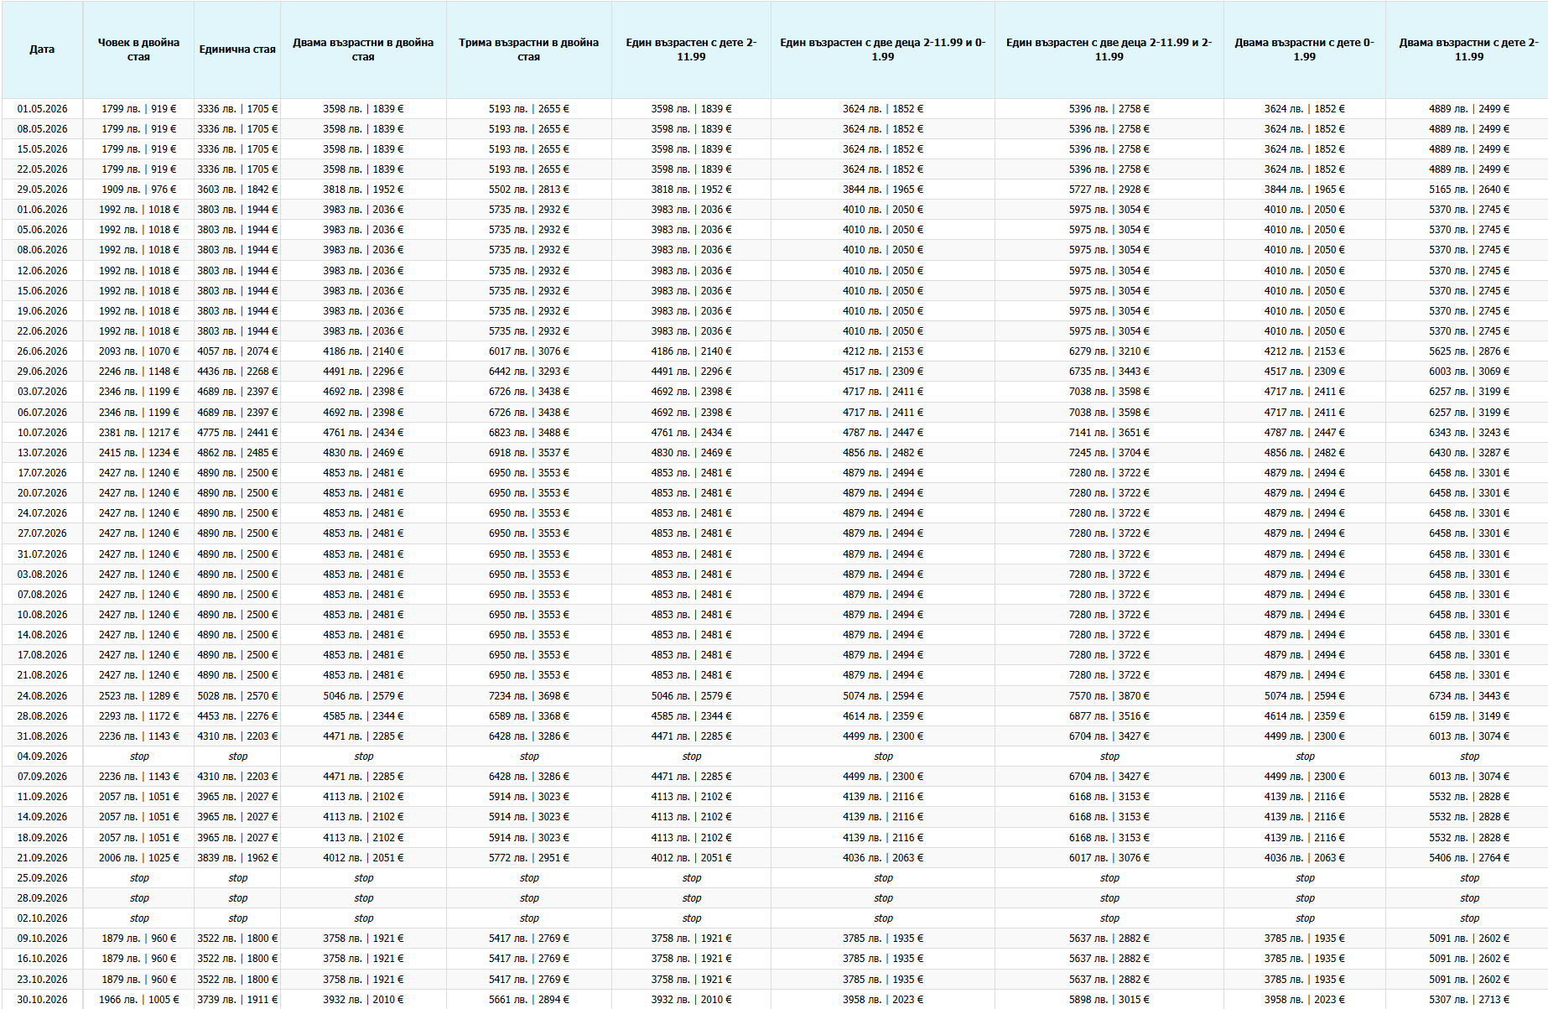This screenshot has height=1009, width=1548.
Task: Click the '1909 лв. | 976 €' price cell
Action: (138, 190)
